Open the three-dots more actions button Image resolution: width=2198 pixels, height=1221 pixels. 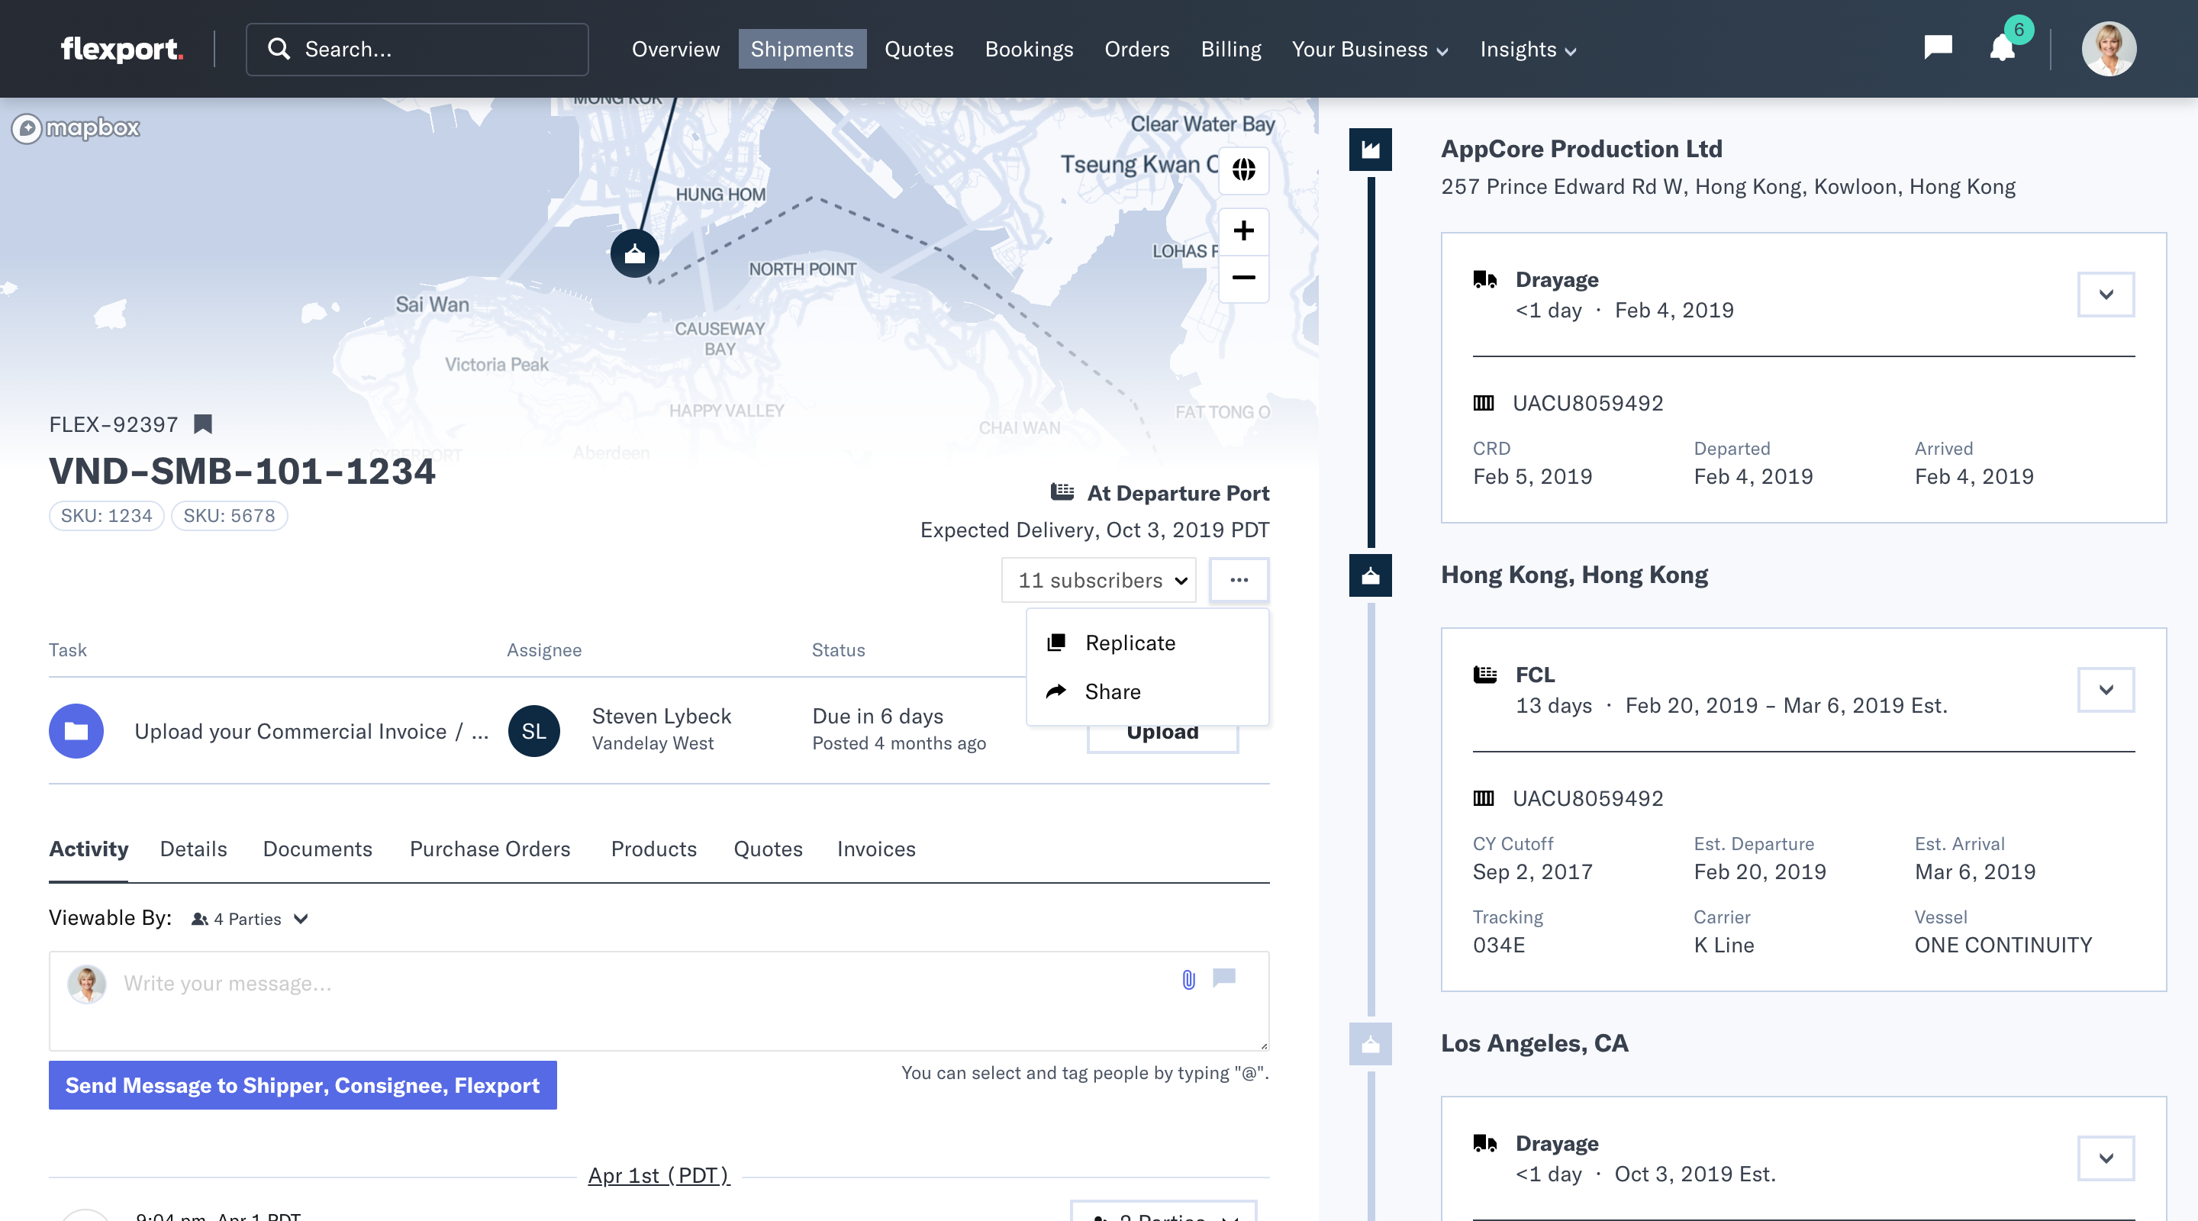click(1239, 580)
